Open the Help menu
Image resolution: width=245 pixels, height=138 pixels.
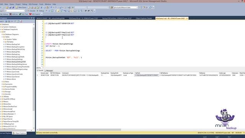click(x=54, y=4)
